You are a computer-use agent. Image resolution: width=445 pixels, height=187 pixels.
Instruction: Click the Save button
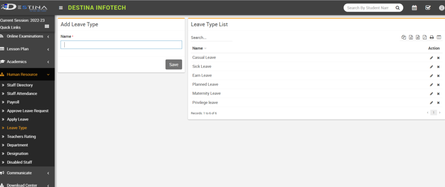[x=173, y=64]
